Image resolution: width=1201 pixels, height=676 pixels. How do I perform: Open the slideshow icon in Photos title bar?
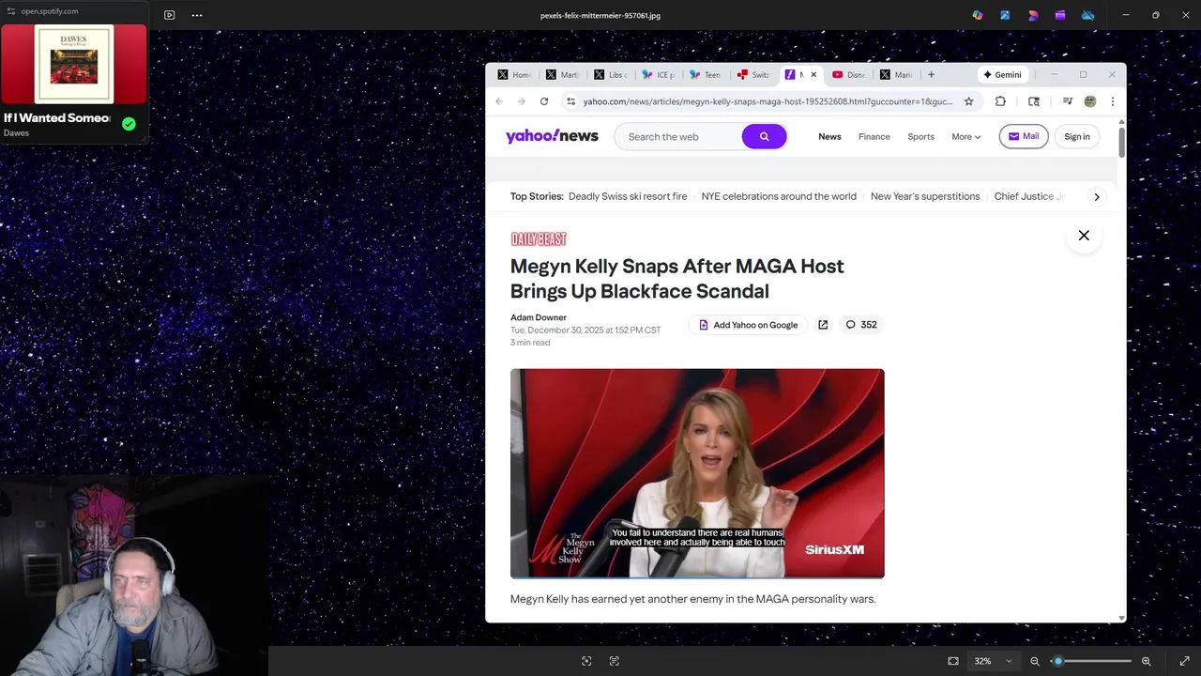(169, 15)
